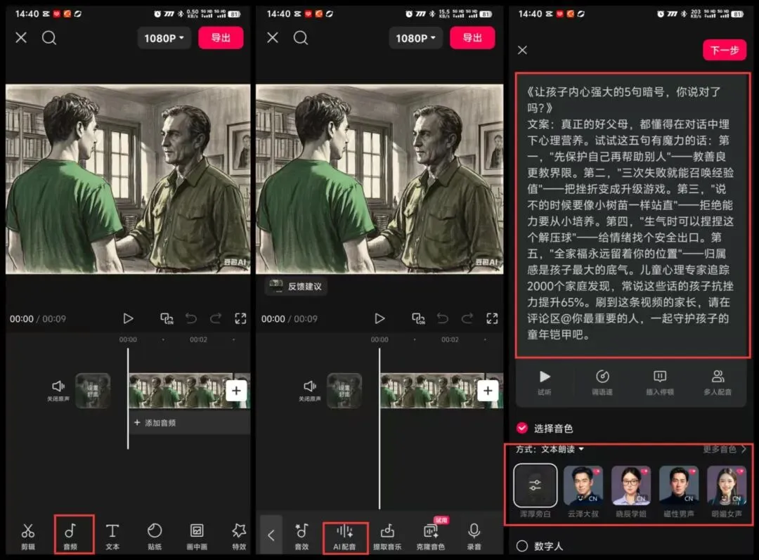
Task: Open 提取音乐 (extract music) in middle screen
Action: click(x=387, y=536)
